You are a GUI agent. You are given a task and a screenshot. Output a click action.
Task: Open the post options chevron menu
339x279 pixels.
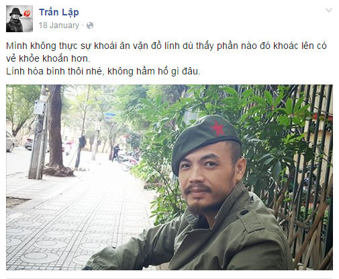(328, 10)
